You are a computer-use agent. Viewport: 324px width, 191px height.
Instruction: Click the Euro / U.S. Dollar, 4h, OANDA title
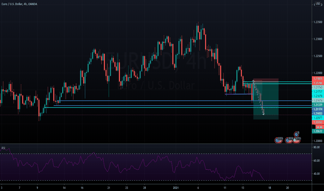click(x=19, y=4)
